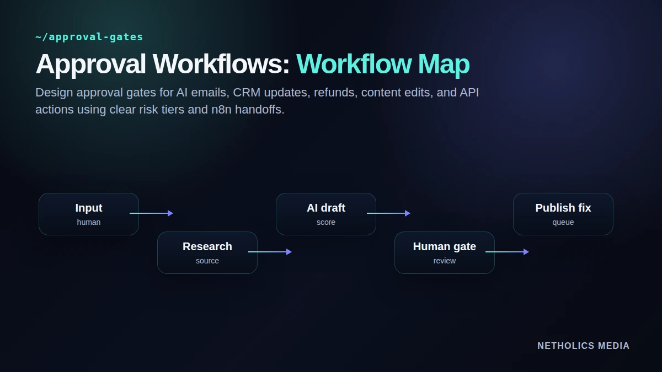Select the Research source node
Viewport: 662px width, 372px height.
(207, 252)
